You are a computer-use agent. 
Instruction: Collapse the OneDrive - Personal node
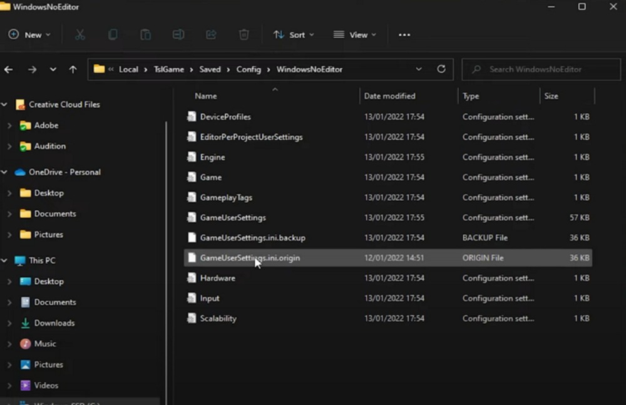pyautogui.click(x=4, y=172)
